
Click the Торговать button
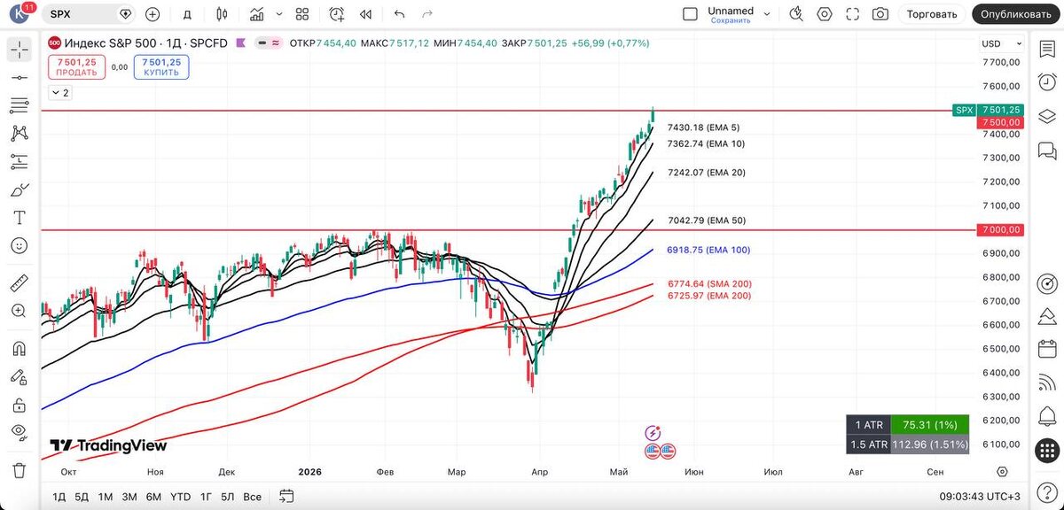932,14
